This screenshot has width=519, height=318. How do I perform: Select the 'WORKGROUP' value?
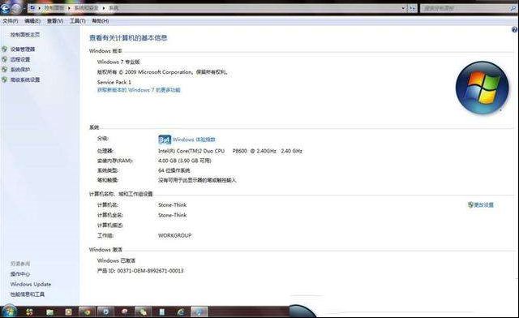coord(175,235)
